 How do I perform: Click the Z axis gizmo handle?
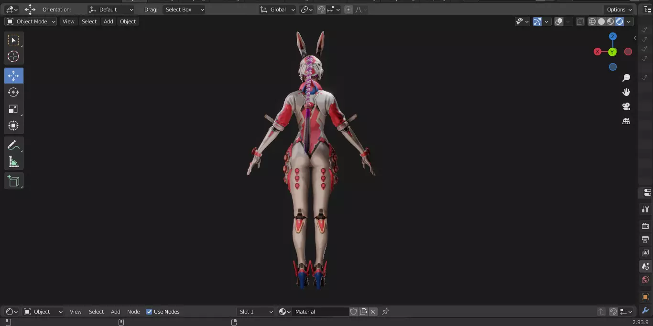pos(612,36)
